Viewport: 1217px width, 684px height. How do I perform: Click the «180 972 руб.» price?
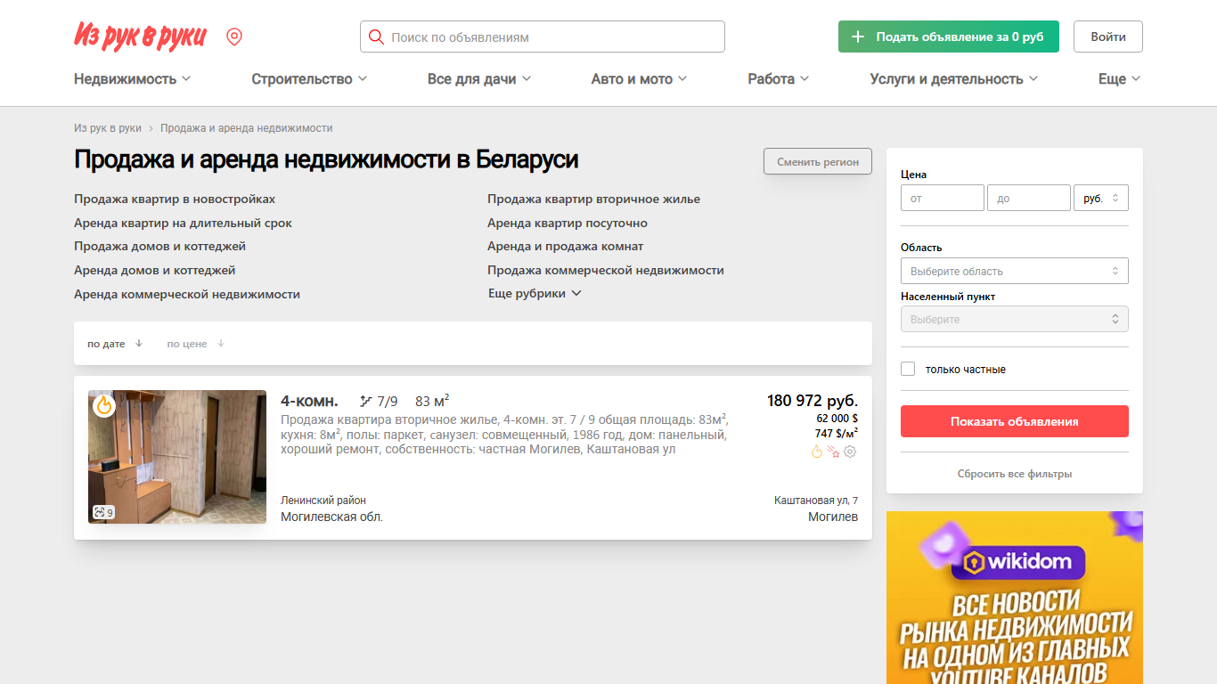click(813, 401)
